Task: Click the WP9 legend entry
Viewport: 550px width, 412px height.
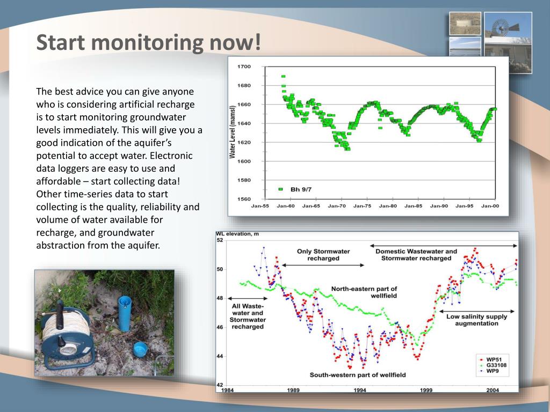Action: 489,371
